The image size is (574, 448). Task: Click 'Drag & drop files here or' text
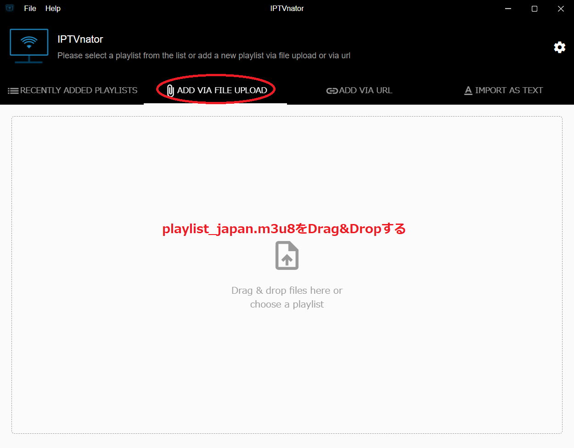(287, 291)
